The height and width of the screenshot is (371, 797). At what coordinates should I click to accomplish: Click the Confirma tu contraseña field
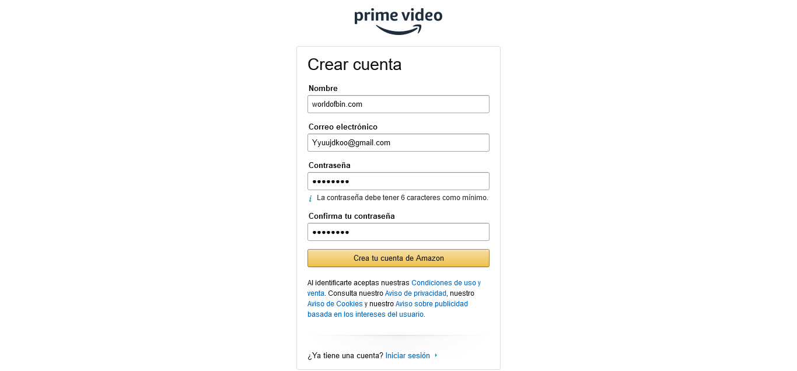(x=398, y=232)
